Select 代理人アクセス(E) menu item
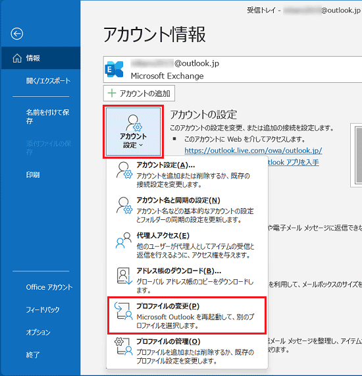 (187, 245)
